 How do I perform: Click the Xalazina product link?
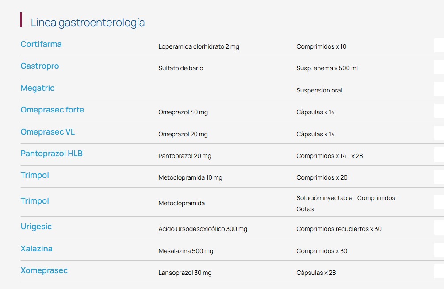click(36, 249)
